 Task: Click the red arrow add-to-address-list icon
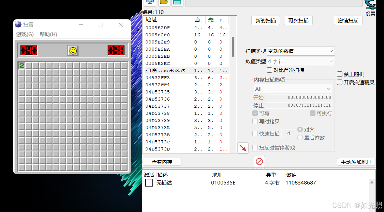243,148
